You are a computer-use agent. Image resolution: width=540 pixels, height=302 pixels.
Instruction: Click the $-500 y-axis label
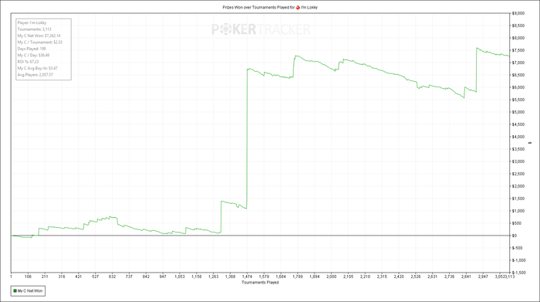(x=518, y=248)
